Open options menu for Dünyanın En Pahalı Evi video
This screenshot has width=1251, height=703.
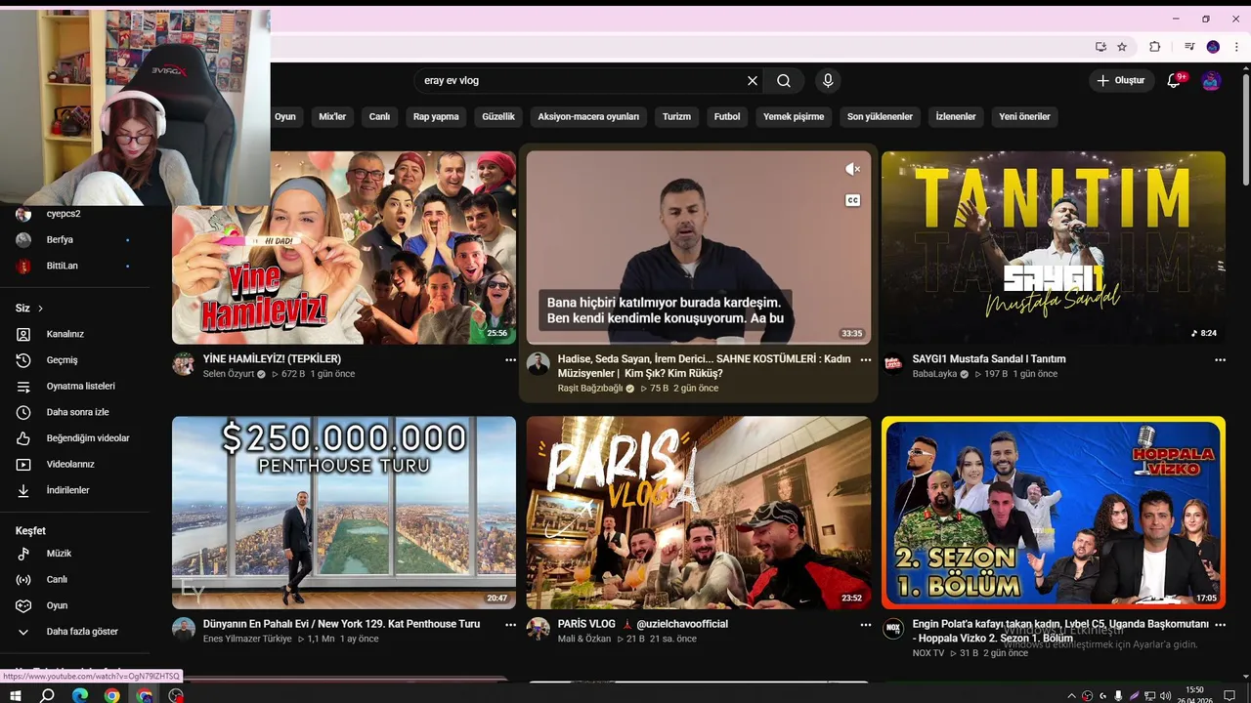510,625
